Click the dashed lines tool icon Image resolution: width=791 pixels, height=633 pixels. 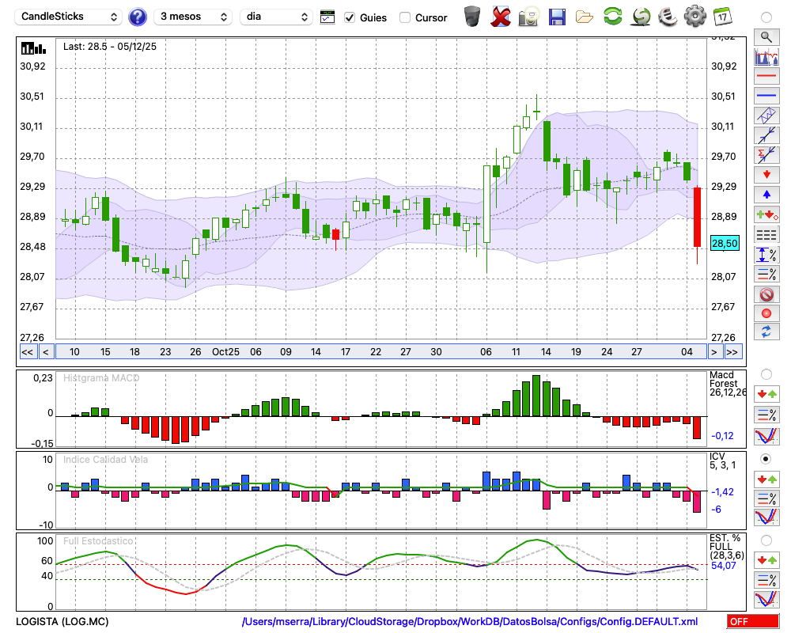[x=766, y=234]
